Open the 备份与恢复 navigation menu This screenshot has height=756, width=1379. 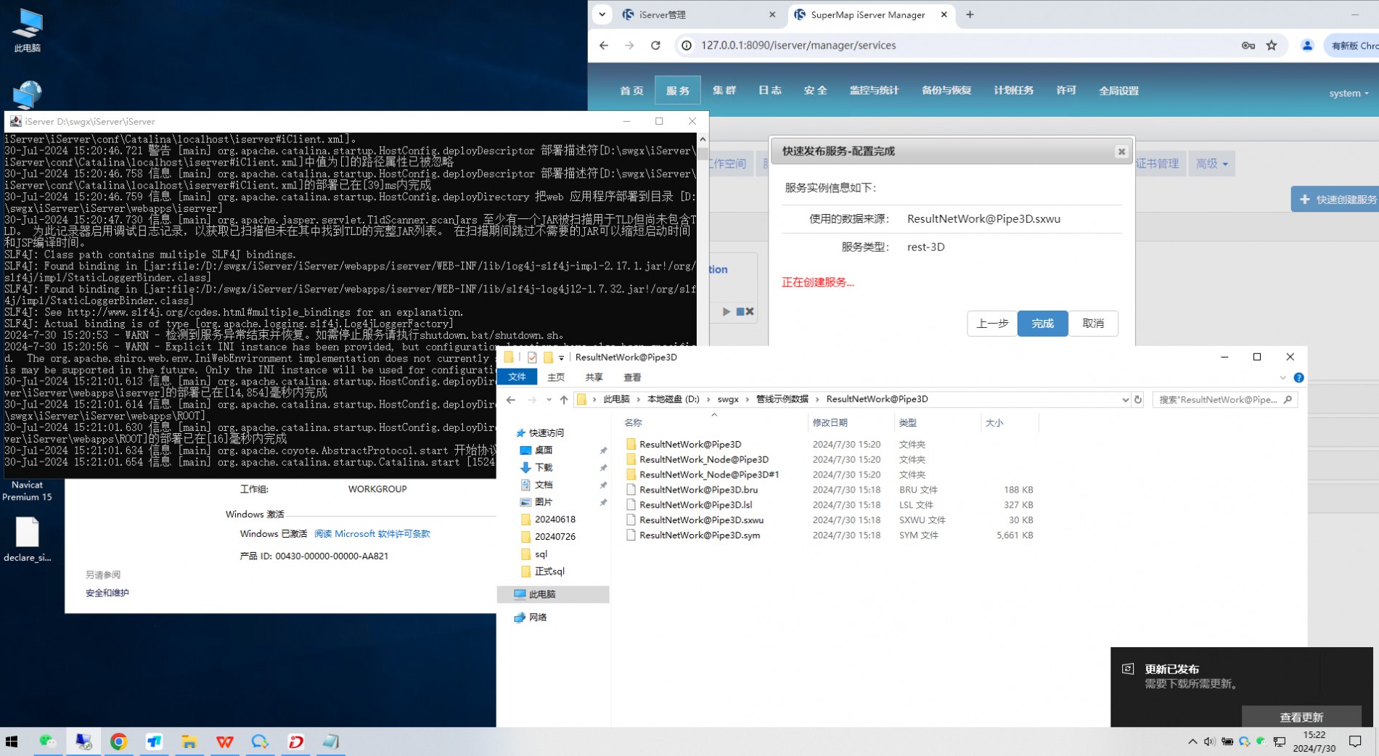(946, 91)
